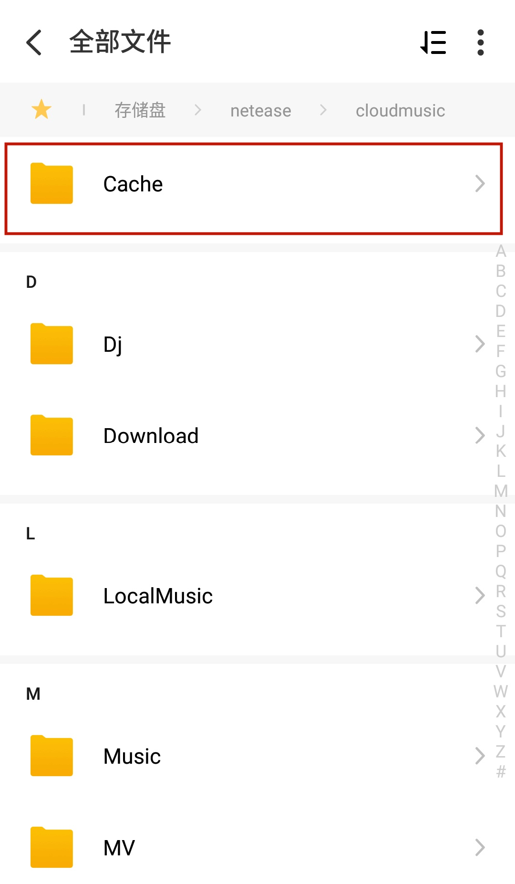The image size is (515, 884).
Task: Tap the MV folder icon
Action: pos(51,848)
